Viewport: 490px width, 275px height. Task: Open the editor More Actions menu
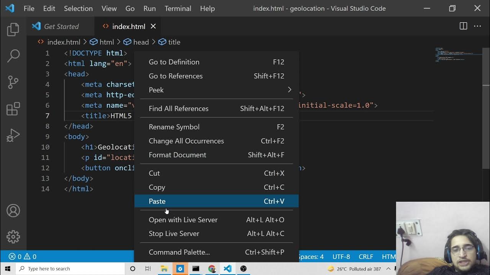click(477, 26)
